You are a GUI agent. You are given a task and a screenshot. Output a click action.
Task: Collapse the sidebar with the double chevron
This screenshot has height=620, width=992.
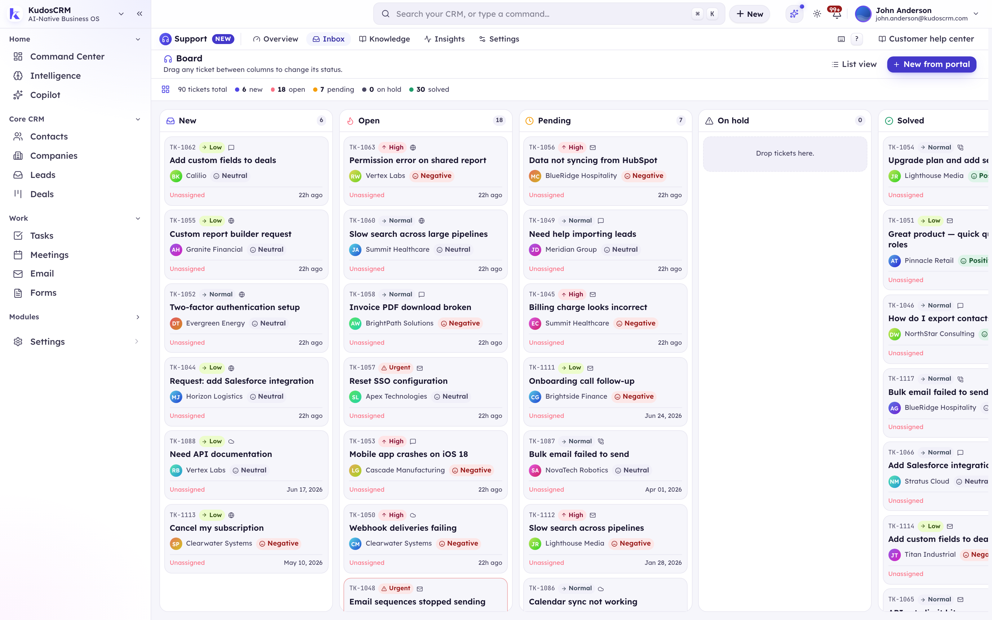[139, 14]
